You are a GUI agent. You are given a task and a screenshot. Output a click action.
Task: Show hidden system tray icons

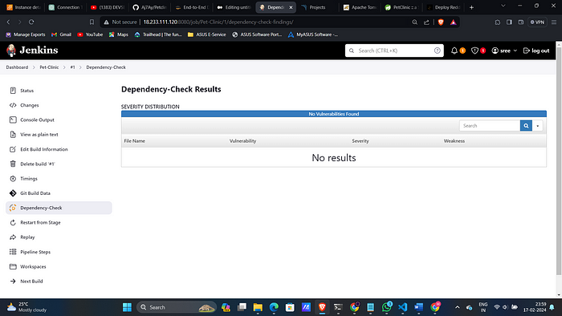pos(458,307)
